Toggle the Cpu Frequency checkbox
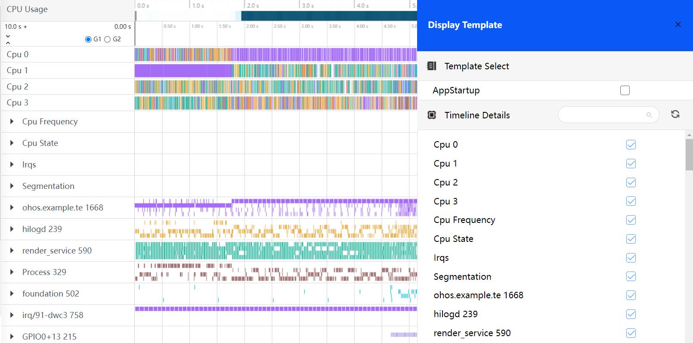 tap(631, 220)
